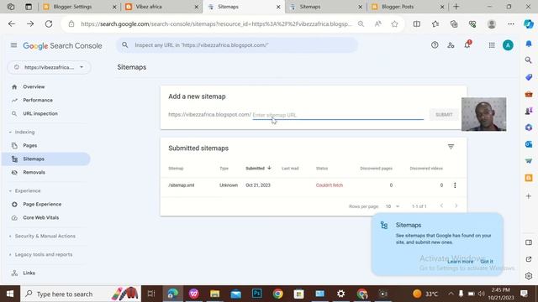Open Removals in the sidebar
This screenshot has height=302, width=538.
(34, 172)
